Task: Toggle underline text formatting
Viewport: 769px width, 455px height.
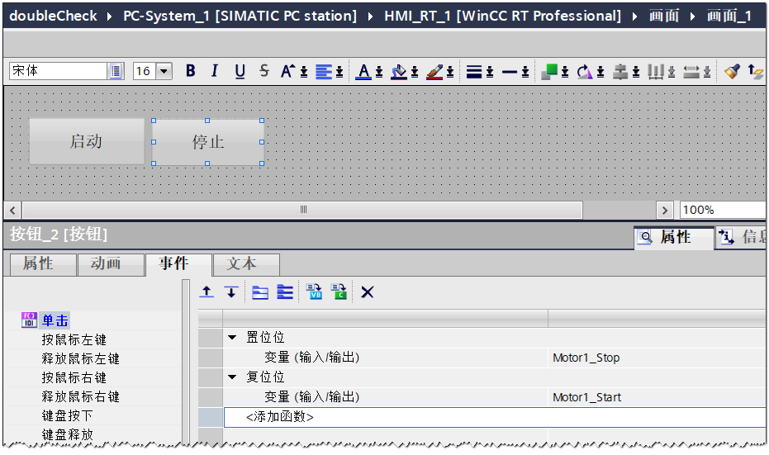Action: point(240,72)
